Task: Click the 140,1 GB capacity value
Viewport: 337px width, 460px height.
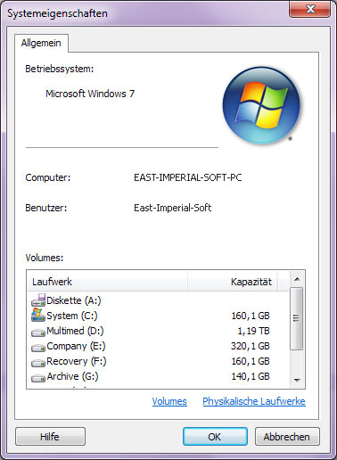Action: tap(251, 376)
